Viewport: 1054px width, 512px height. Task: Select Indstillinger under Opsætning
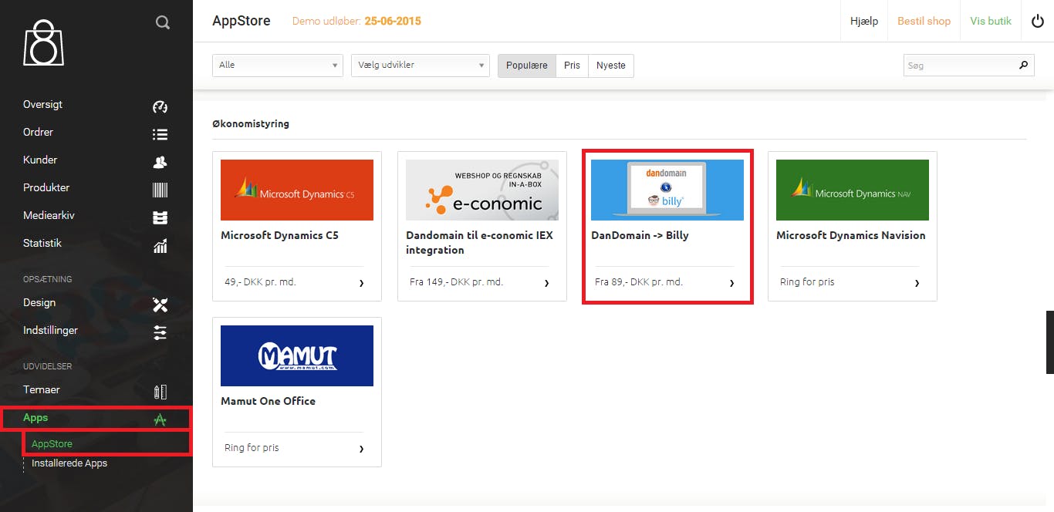coord(50,330)
